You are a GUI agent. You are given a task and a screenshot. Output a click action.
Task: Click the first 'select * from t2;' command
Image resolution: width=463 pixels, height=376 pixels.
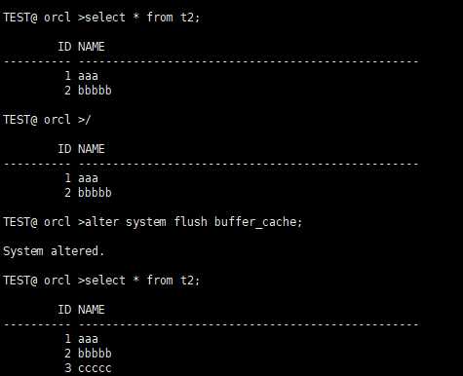tap(142, 18)
